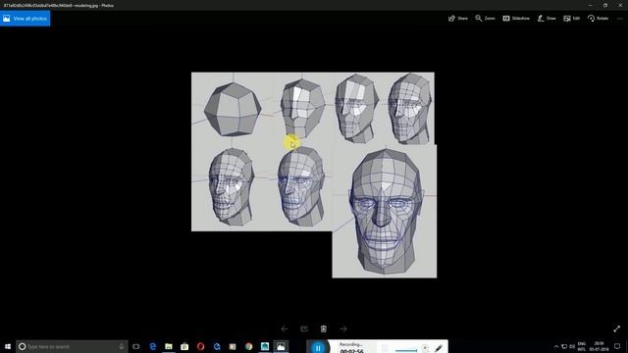Click the recorder level slider
This screenshot has width=628, height=353.
tap(405, 350)
